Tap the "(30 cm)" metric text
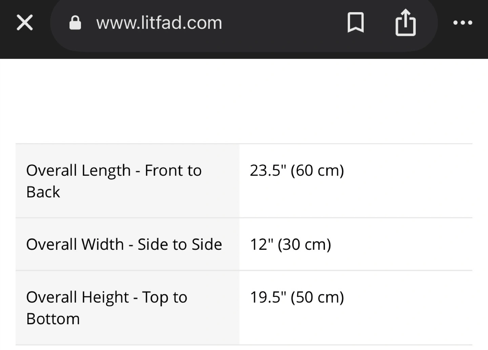 pos(304,244)
